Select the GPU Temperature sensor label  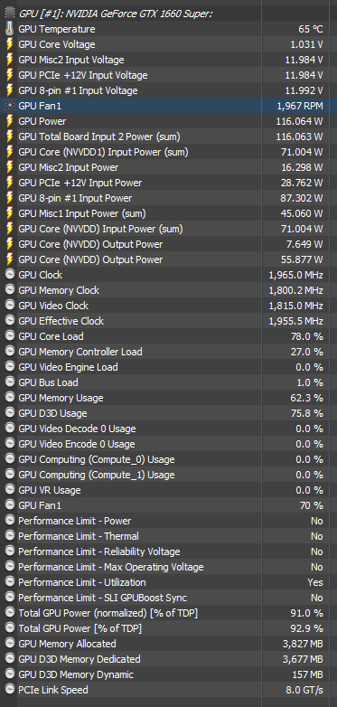coord(57,29)
